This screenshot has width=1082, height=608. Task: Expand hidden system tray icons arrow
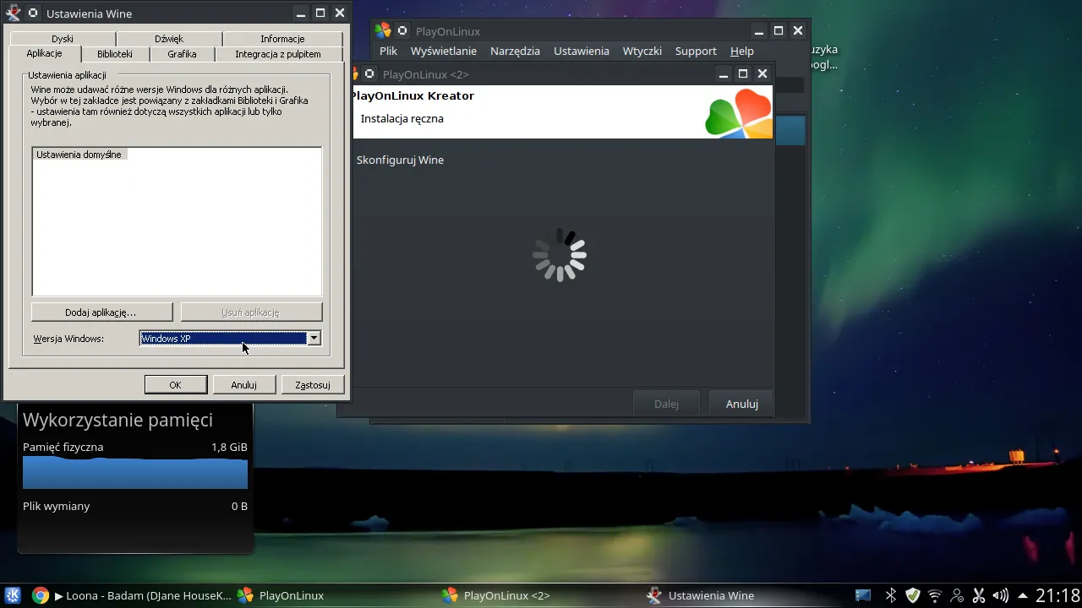(x=1023, y=595)
